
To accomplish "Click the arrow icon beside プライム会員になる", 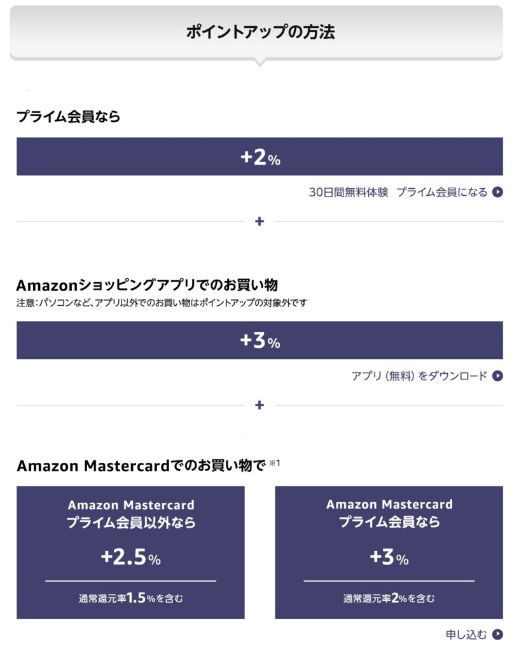I will click(497, 192).
